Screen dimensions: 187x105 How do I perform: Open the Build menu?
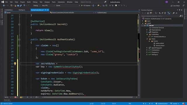(x=29, y=2)
